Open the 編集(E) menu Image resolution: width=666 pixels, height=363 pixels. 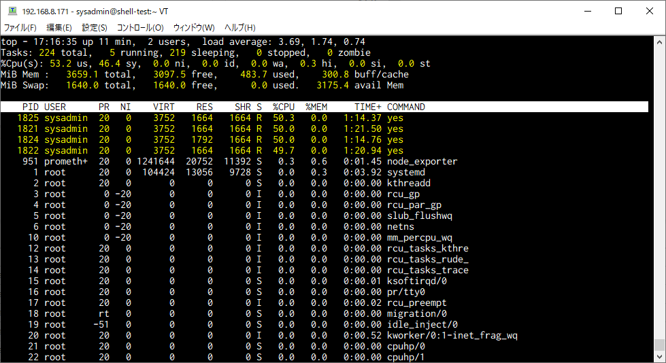(x=59, y=28)
